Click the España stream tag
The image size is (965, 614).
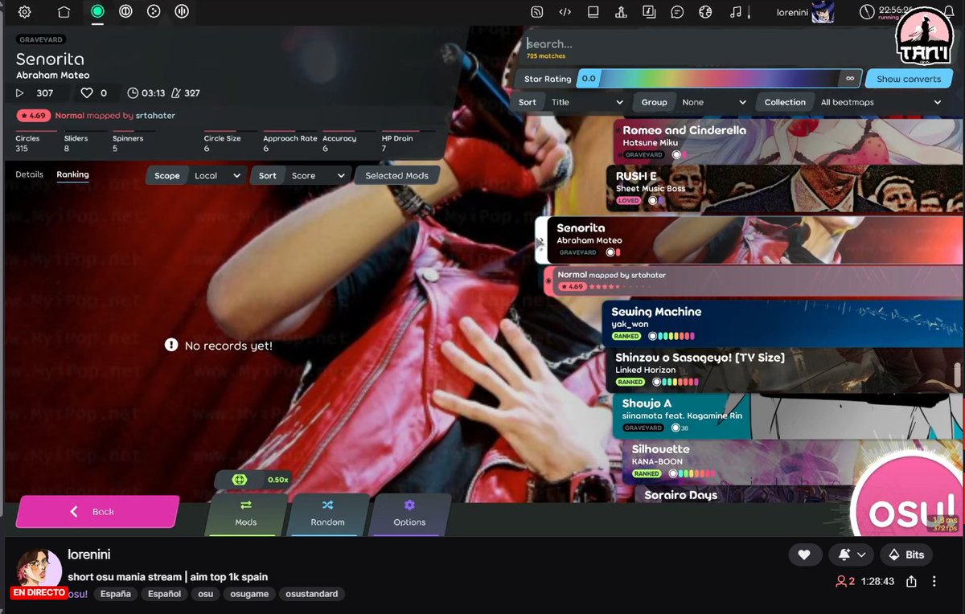[116, 594]
